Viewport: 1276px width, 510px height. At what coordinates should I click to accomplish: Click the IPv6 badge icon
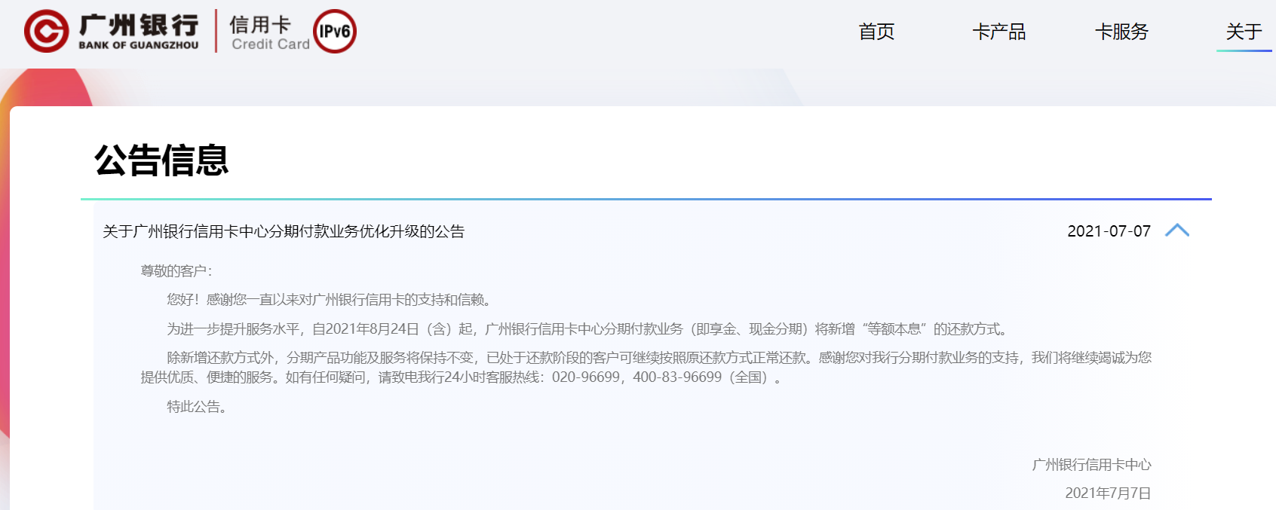[x=335, y=31]
